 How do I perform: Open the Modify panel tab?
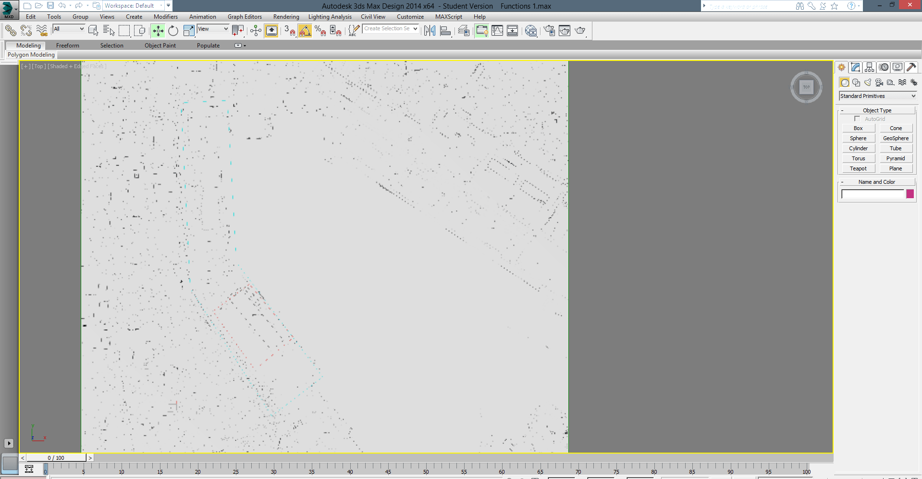click(x=855, y=67)
